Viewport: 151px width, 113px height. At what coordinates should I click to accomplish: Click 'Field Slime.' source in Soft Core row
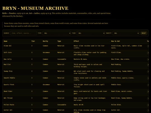116,52
